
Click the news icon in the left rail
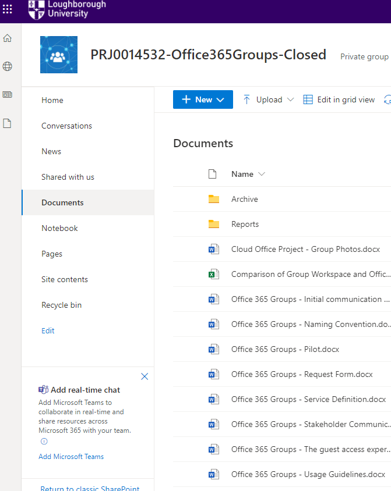click(8, 94)
